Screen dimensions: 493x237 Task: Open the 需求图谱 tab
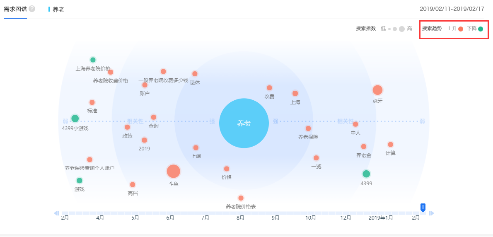tap(15, 9)
